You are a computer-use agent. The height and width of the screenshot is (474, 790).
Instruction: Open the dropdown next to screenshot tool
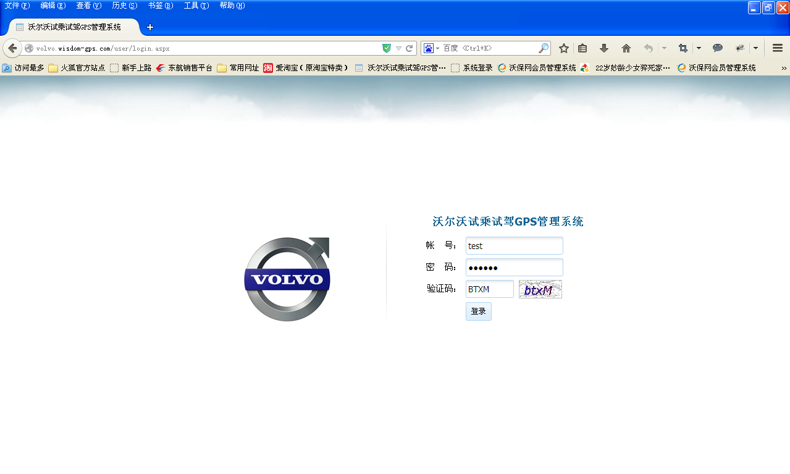pos(699,48)
